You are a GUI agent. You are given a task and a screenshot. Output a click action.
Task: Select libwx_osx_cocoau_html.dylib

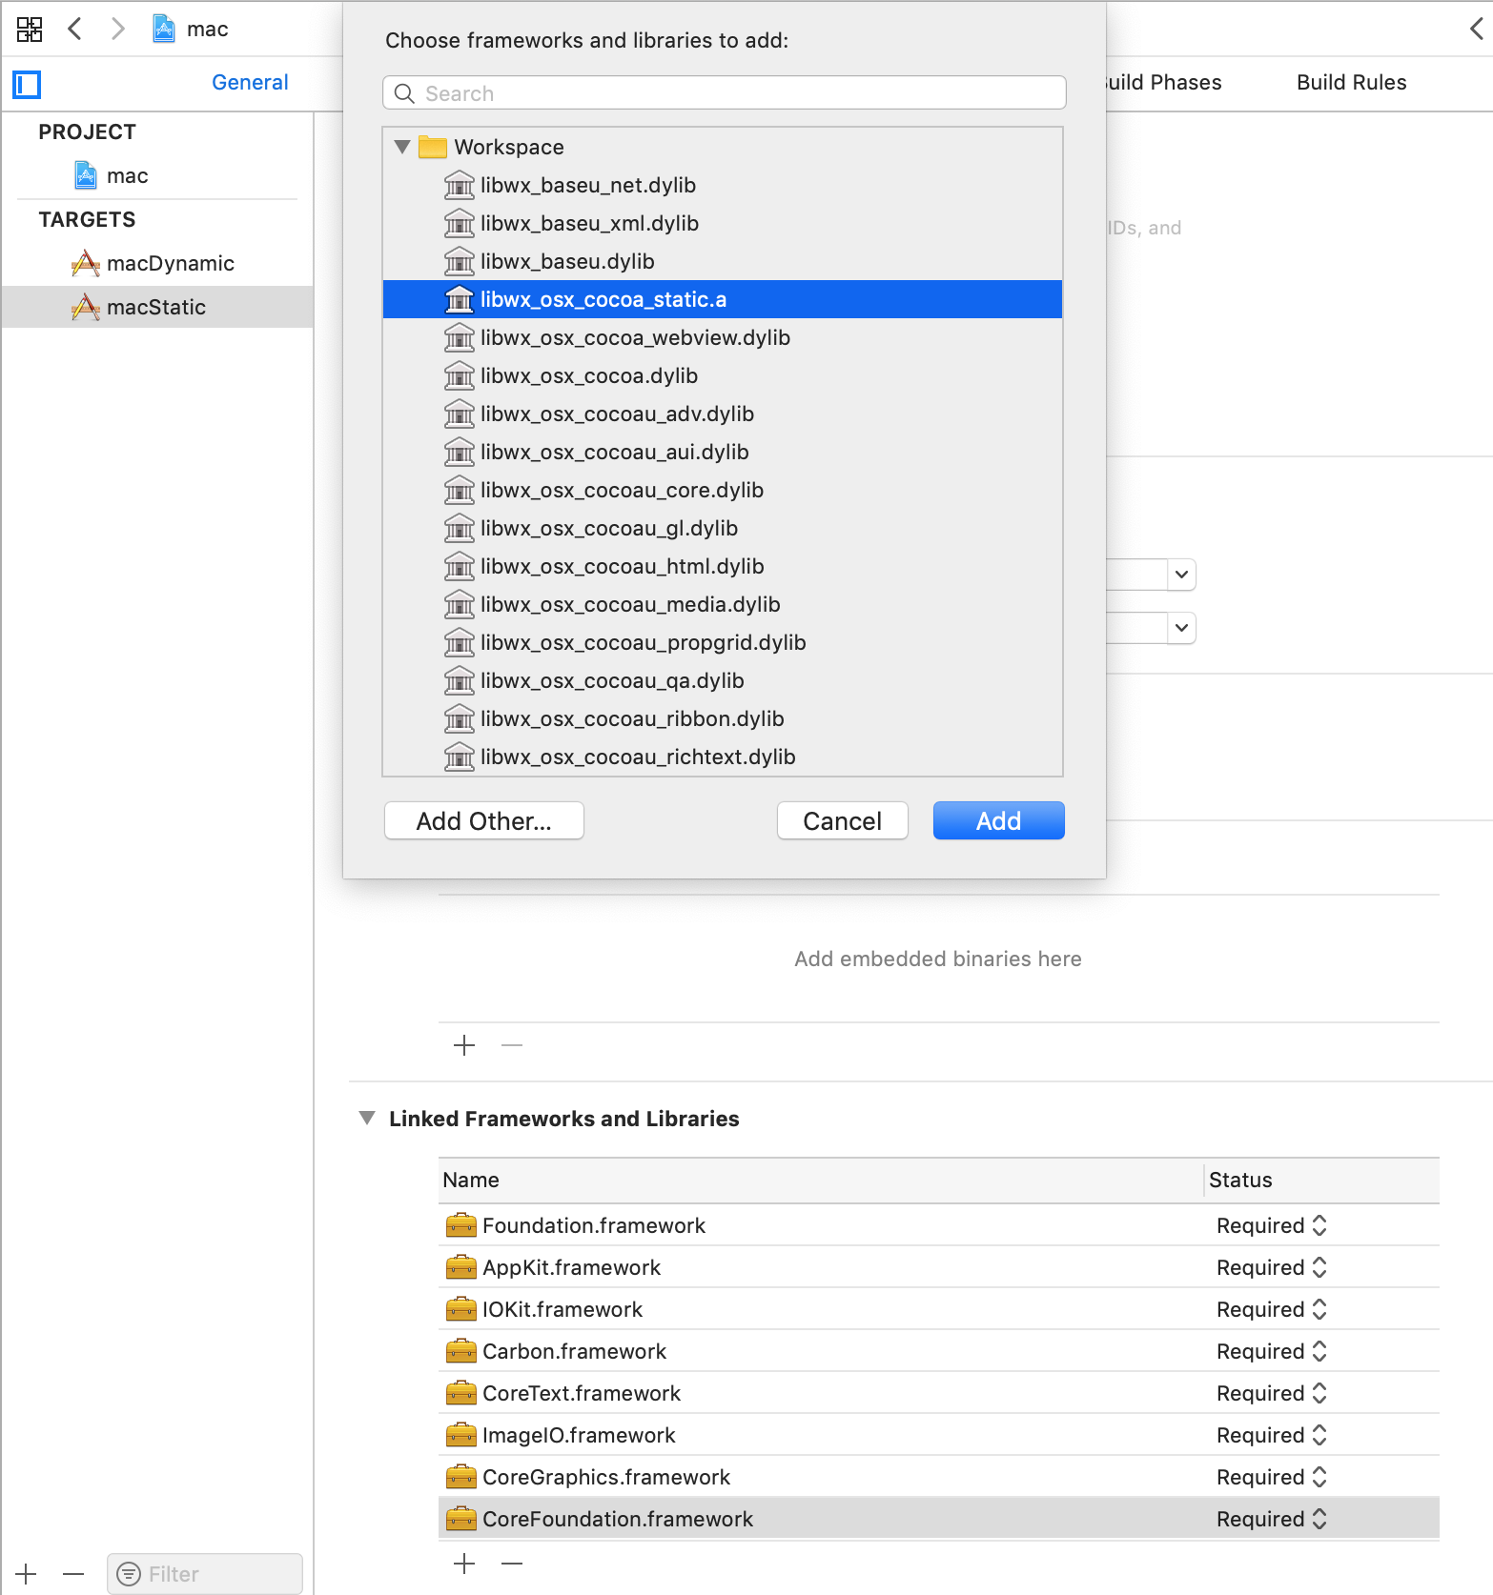723,566
